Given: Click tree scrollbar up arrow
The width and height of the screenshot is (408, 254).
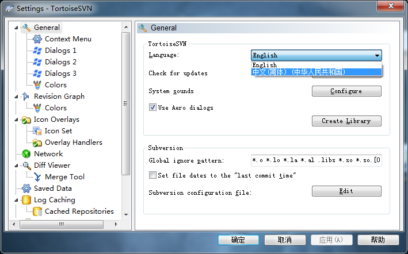Looking at the screenshot, I should pos(126,27).
